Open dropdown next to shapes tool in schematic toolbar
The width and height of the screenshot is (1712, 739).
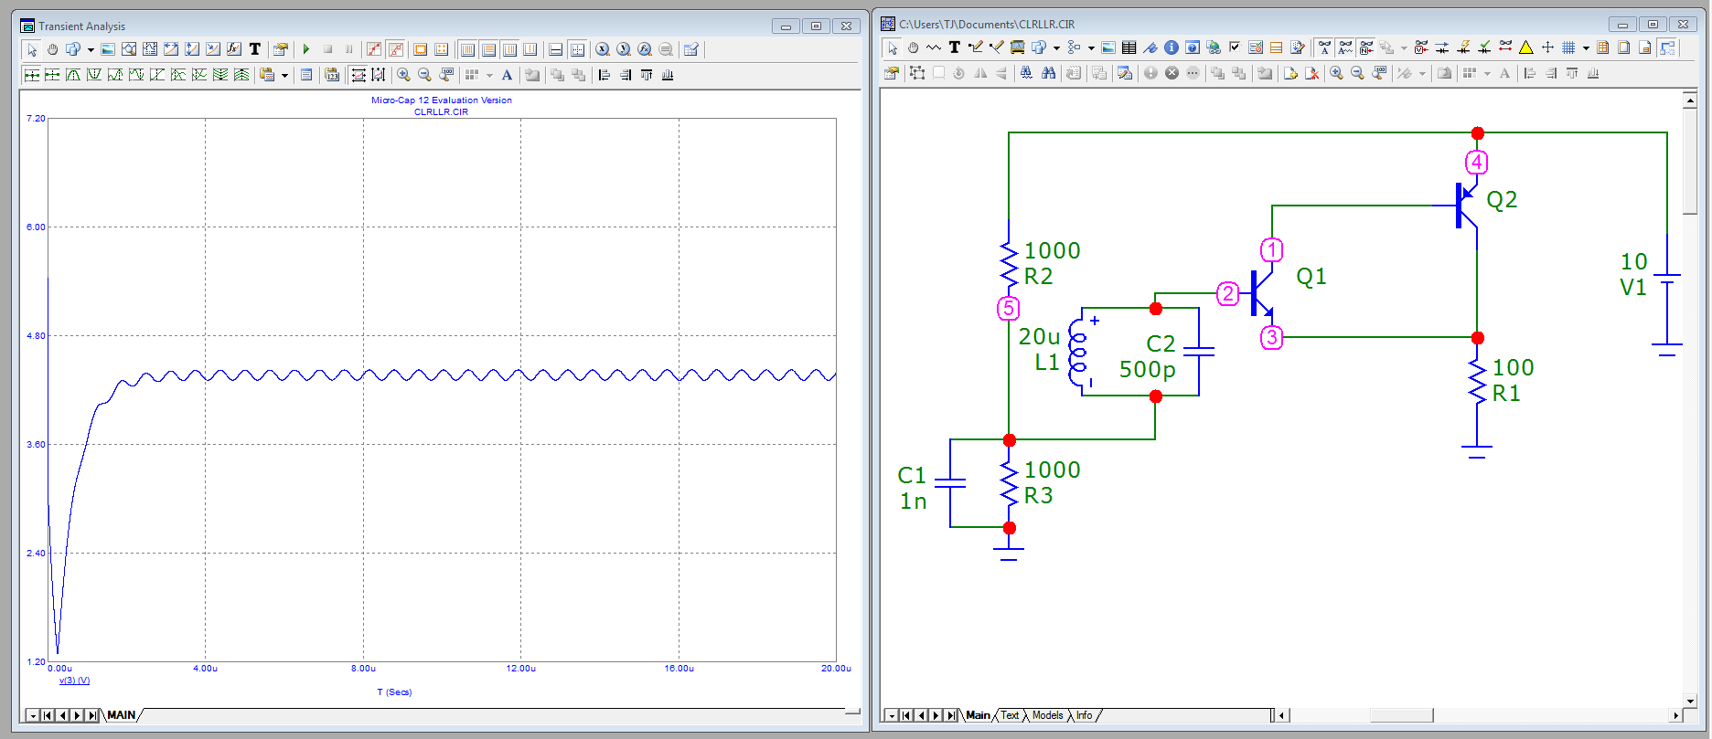(x=1056, y=48)
